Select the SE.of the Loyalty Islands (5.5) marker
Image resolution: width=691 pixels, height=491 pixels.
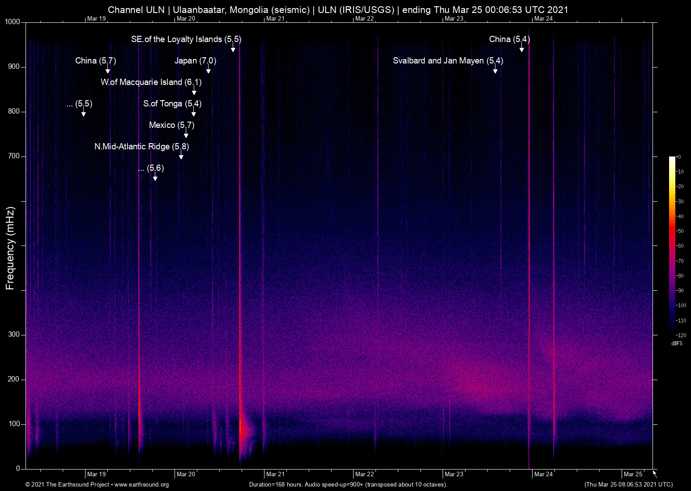[x=233, y=48]
